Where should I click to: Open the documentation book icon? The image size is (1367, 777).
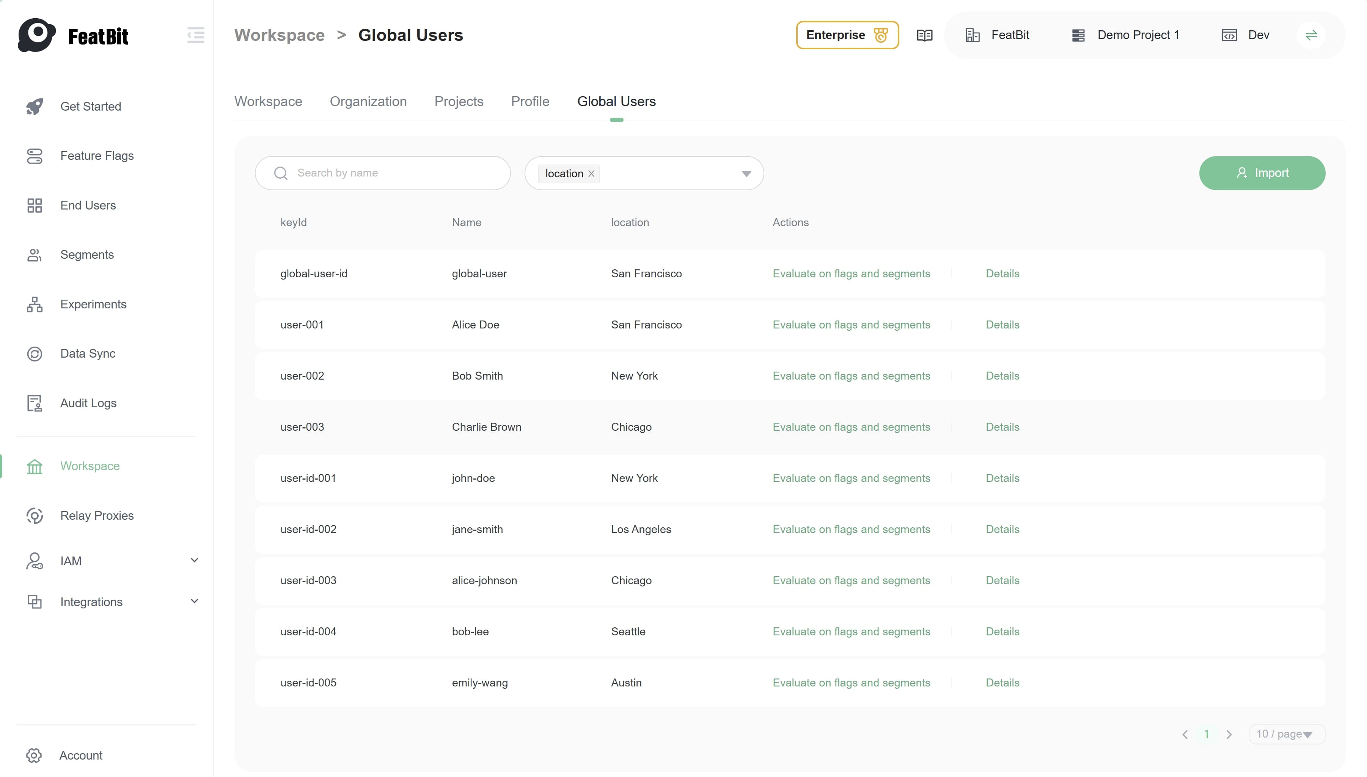[x=924, y=35]
